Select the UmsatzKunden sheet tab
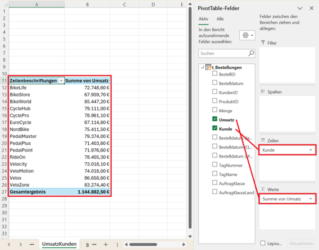The height and width of the screenshot is (250, 319). [x=60, y=244]
